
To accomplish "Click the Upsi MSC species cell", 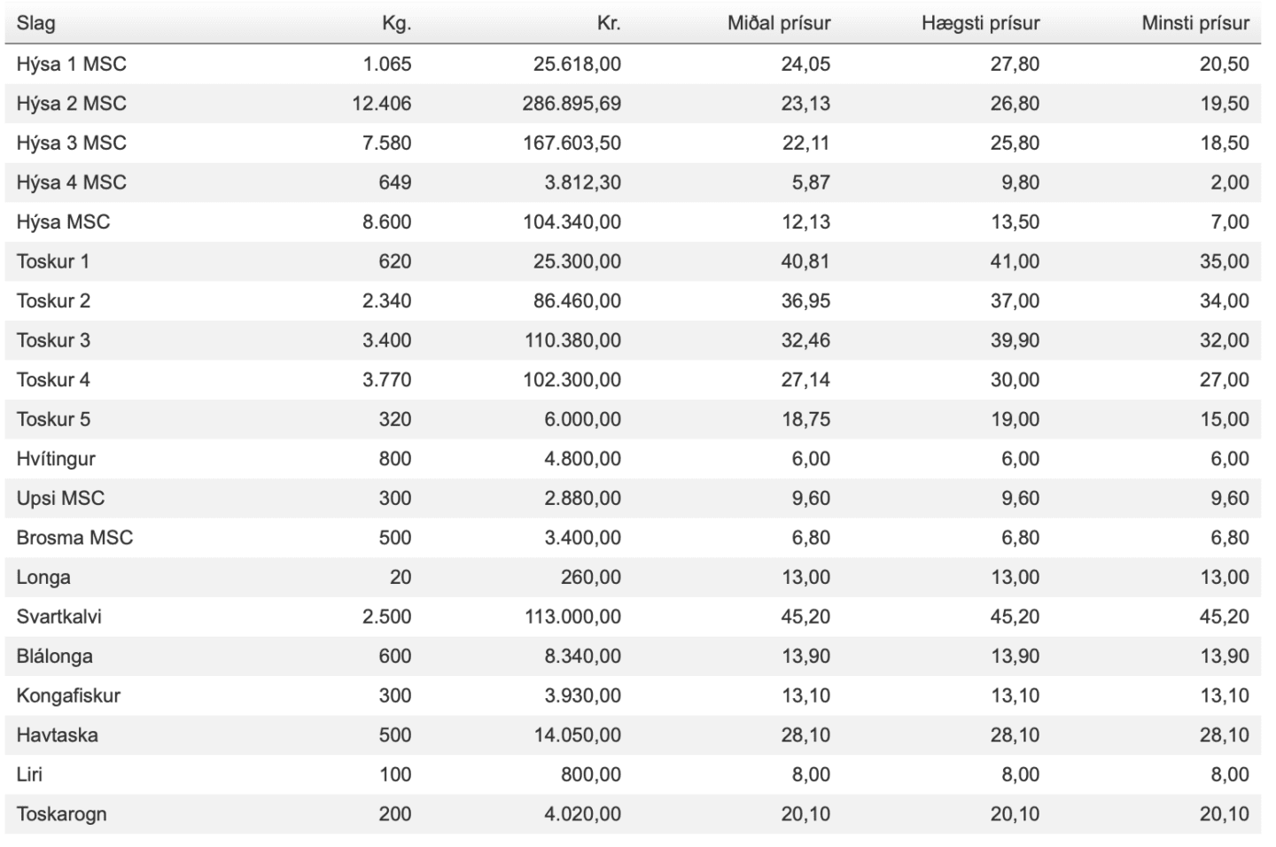I will click(60, 498).
